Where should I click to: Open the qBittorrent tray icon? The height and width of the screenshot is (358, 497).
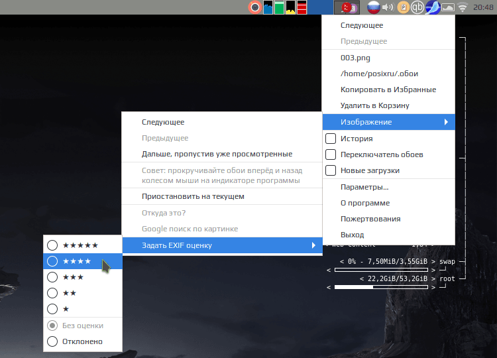point(417,7)
